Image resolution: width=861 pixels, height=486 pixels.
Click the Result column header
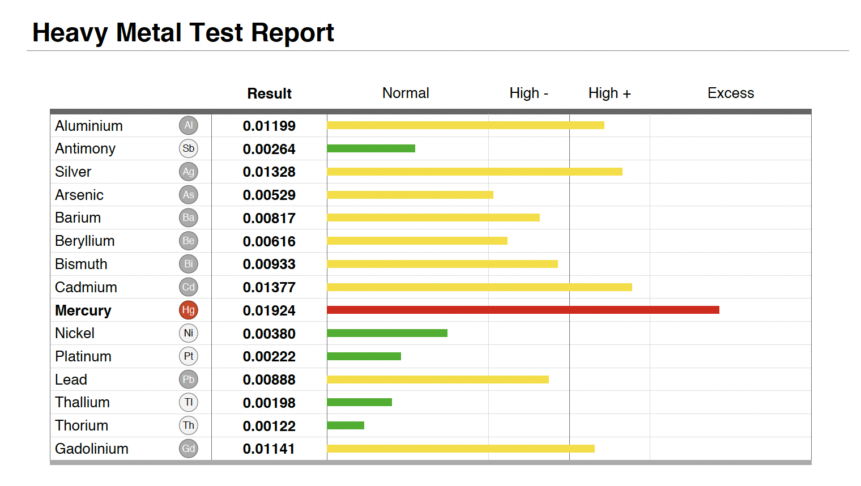pyautogui.click(x=270, y=93)
